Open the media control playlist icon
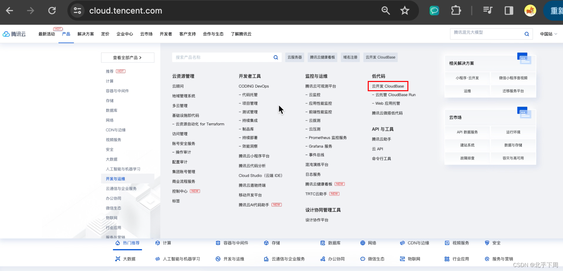The width and height of the screenshot is (563, 271). pyautogui.click(x=488, y=11)
